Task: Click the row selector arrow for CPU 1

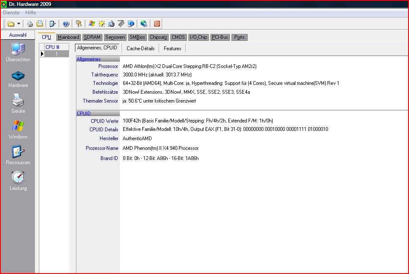Action: 42,54
